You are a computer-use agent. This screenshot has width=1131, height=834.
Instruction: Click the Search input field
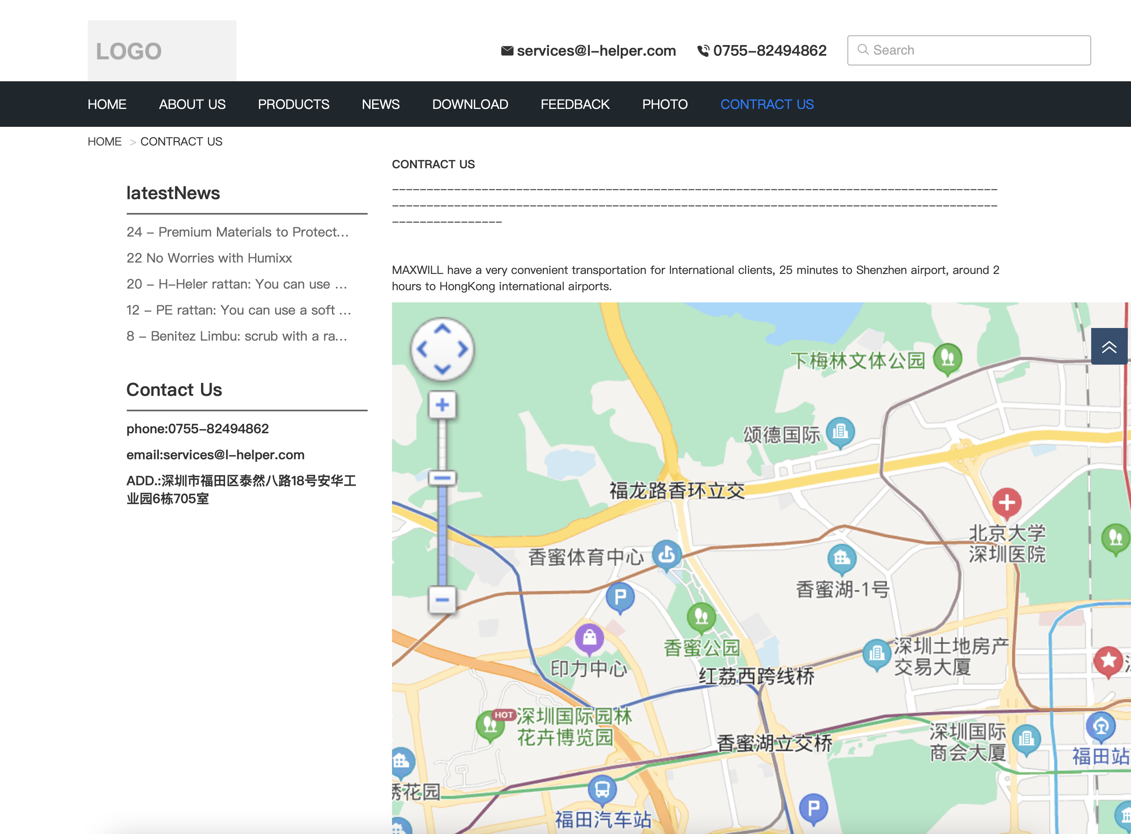969,50
